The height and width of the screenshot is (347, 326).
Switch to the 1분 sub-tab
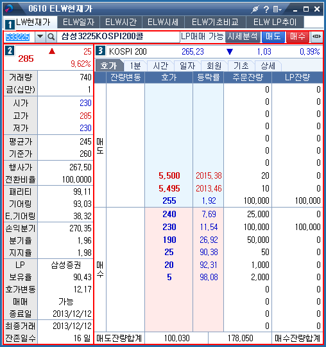(x=135, y=66)
